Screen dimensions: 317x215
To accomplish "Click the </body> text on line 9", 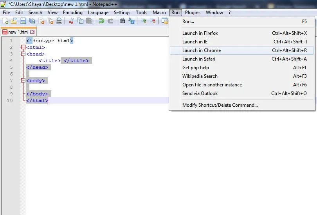I will click(37, 94).
